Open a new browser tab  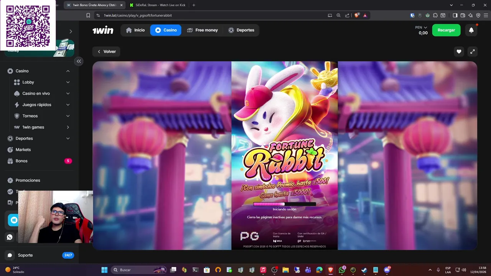tap(194, 5)
